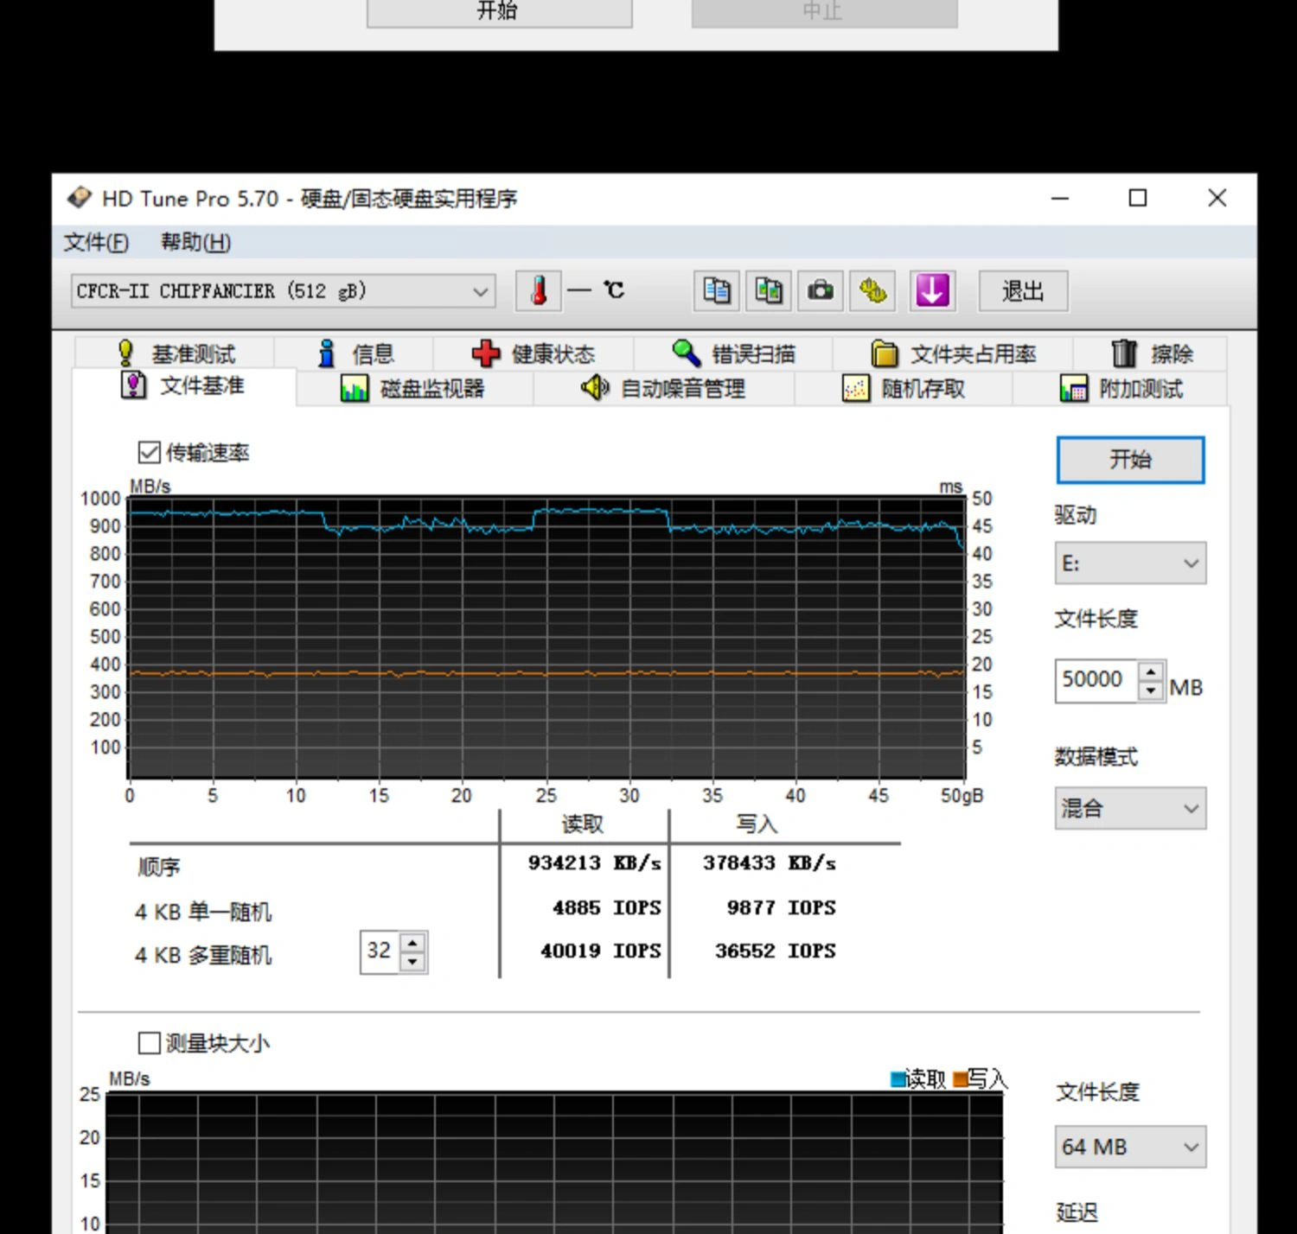Enable the 测量块大小 checkbox
Viewport: 1297px width, 1234px height.
point(149,1043)
